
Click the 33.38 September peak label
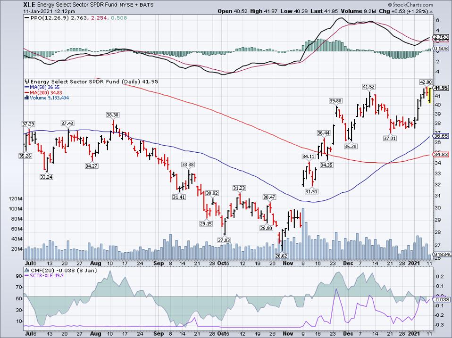[188, 165]
